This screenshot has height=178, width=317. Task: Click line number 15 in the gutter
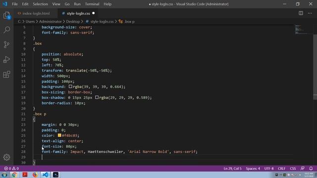click(x=23, y=81)
